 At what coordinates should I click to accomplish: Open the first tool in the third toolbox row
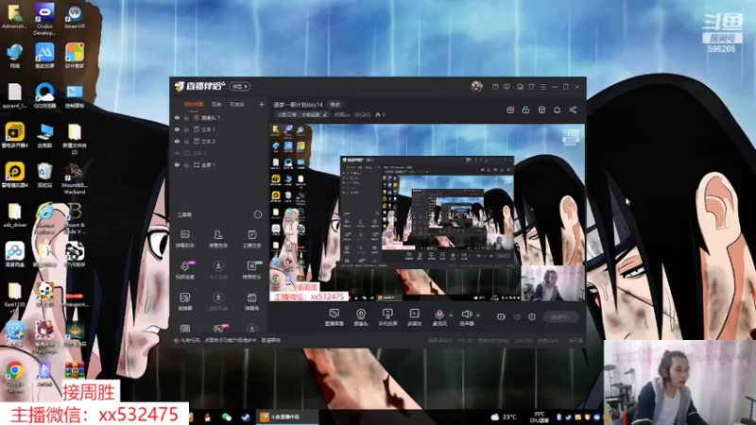184,301
